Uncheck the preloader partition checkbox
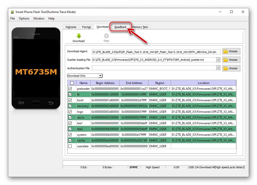Image resolution: width=257 pixels, height=185 pixels. coord(70,89)
